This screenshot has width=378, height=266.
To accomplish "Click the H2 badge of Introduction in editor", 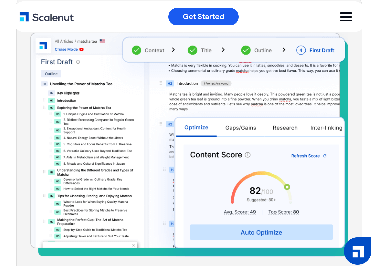I will tap(170, 83).
